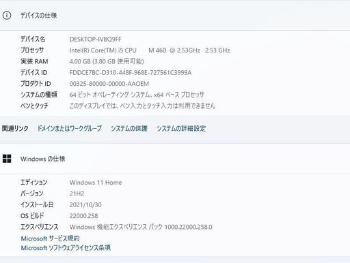
Task: Open システムの詳細設定 link
Action: click(x=181, y=129)
